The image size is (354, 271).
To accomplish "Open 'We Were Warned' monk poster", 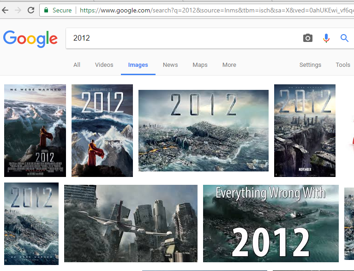I will click(x=35, y=130).
